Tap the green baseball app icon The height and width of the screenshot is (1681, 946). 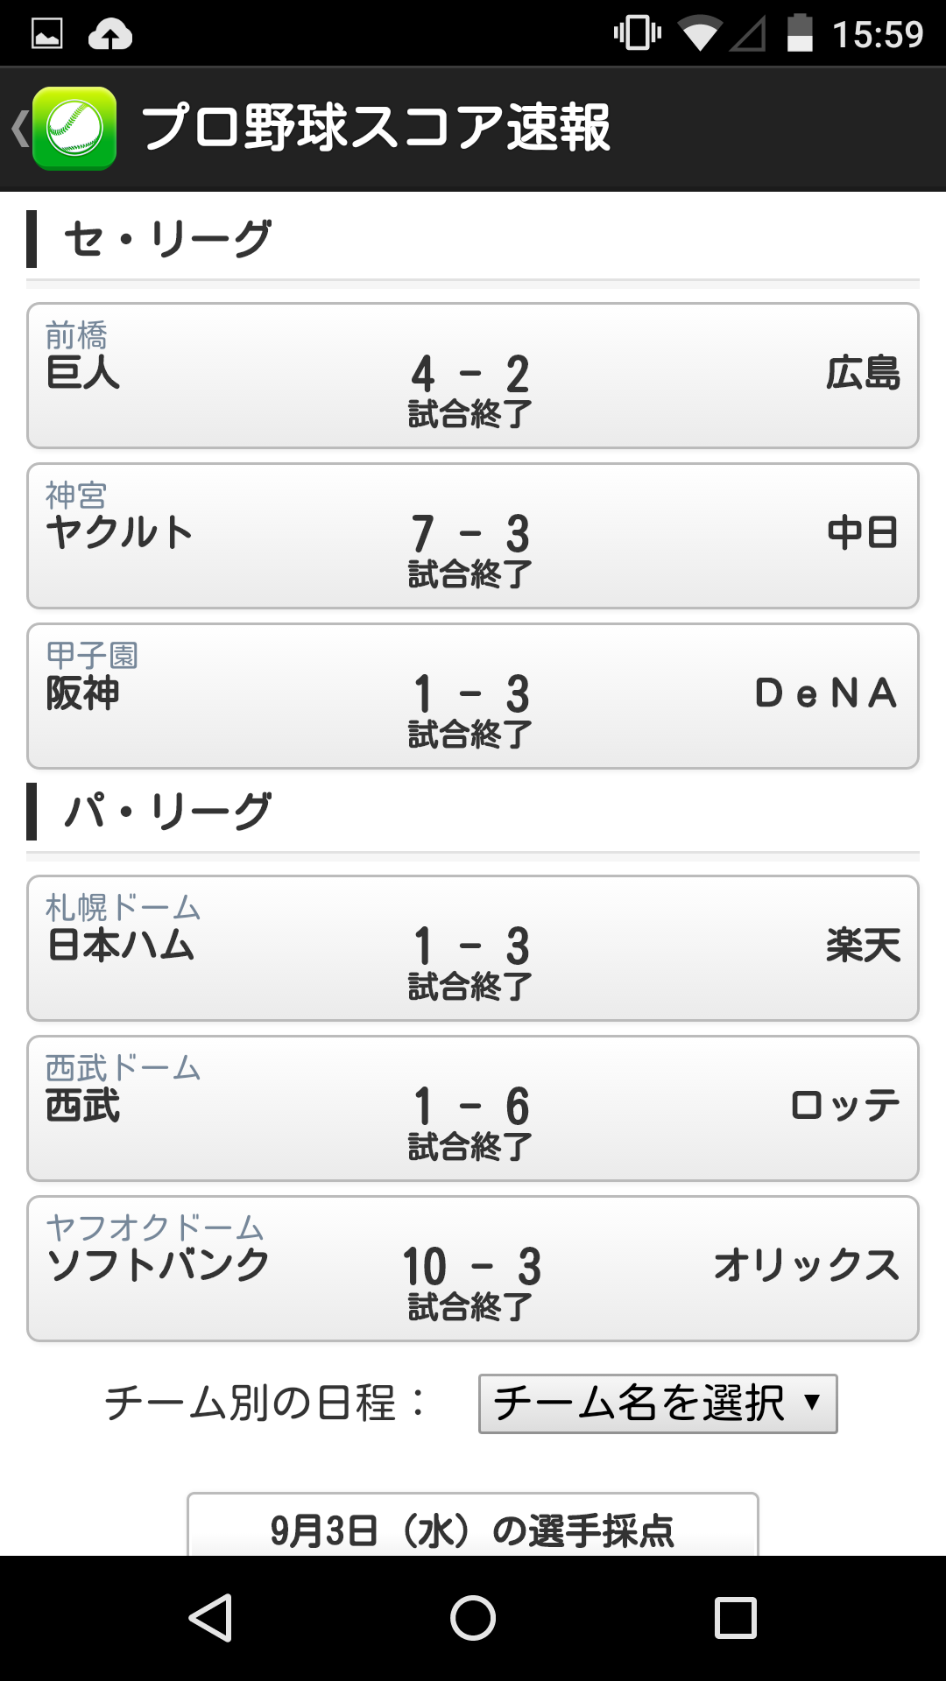tap(74, 129)
